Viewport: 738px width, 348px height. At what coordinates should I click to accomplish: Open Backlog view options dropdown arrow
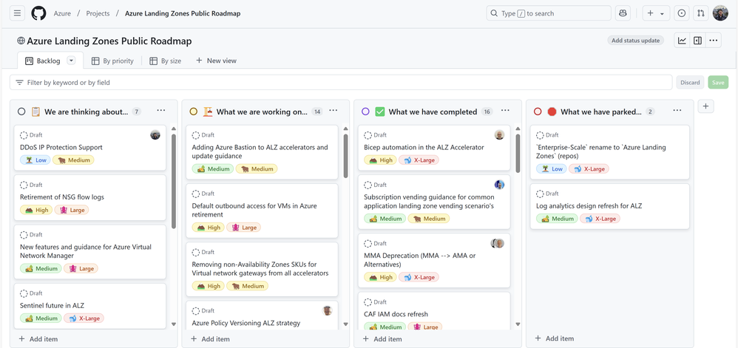point(71,60)
